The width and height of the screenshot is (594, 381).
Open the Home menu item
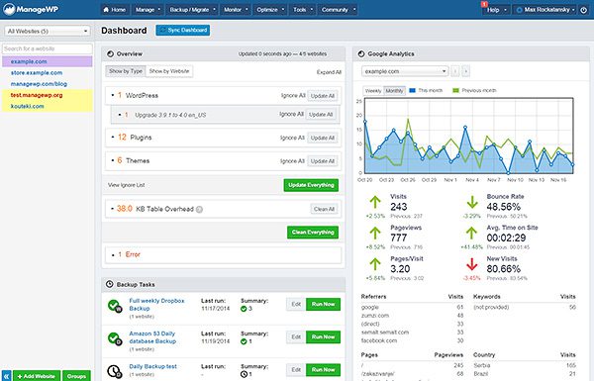[x=115, y=10]
